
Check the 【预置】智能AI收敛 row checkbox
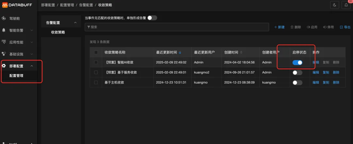(x=96, y=62)
